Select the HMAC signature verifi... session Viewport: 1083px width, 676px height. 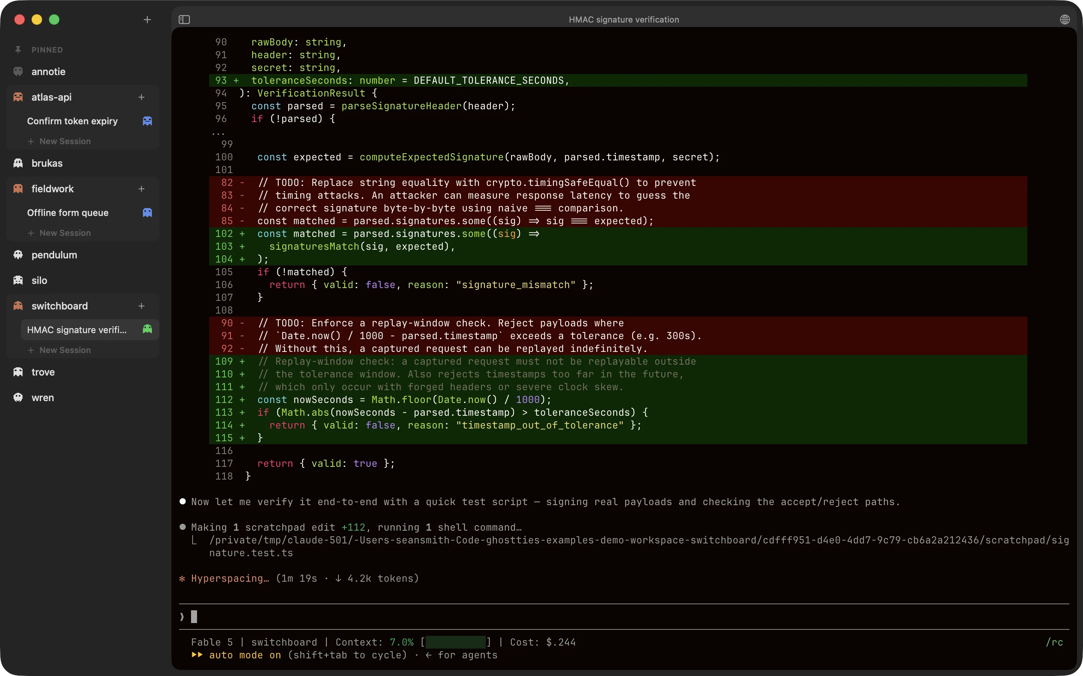coord(90,330)
